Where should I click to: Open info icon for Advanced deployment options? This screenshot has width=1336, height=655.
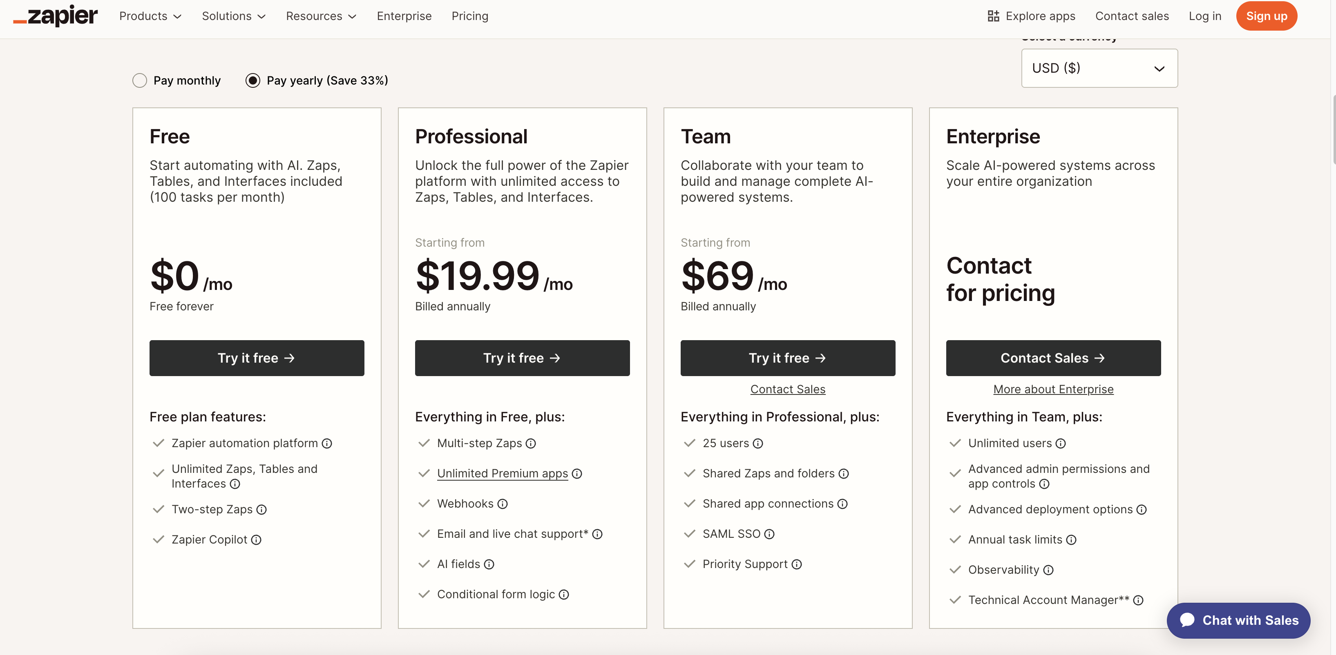pos(1142,510)
